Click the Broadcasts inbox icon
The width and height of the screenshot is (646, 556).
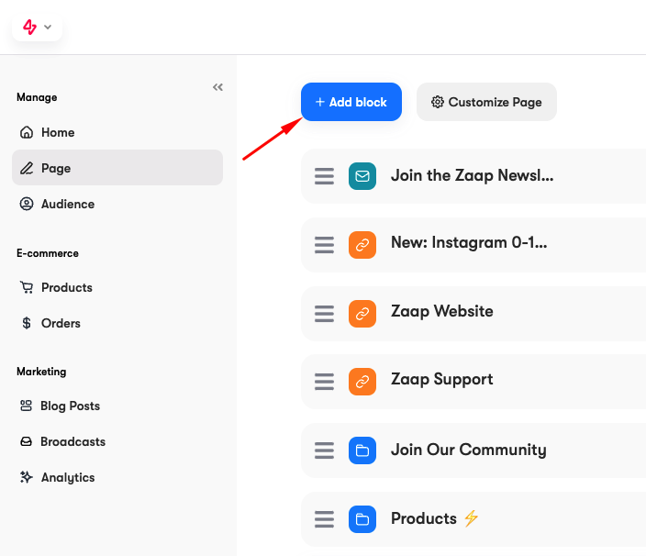26,441
